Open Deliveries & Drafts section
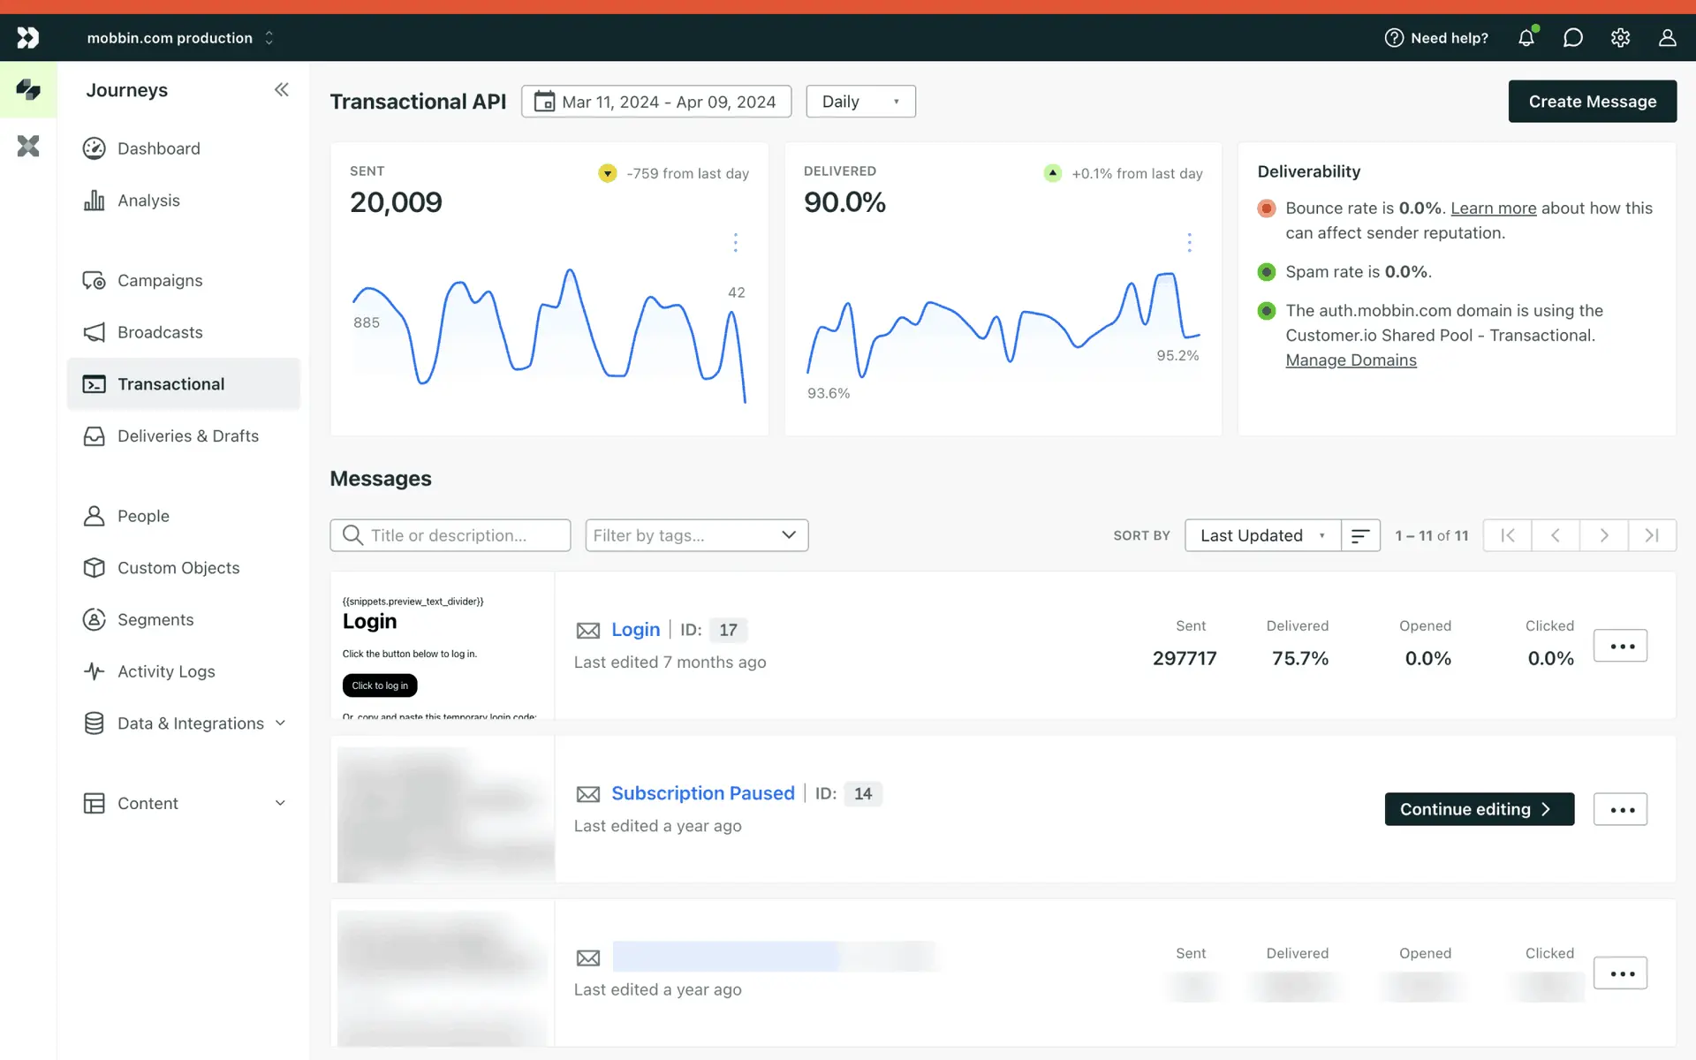The image size is (1696, 1060). coord(187,436)
